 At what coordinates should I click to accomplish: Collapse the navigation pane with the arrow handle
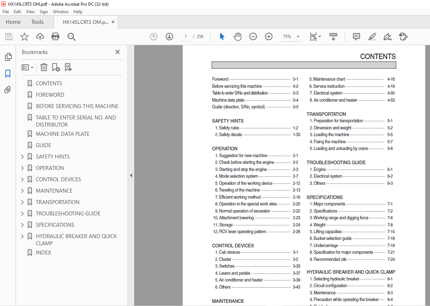(x=131, y=175)
